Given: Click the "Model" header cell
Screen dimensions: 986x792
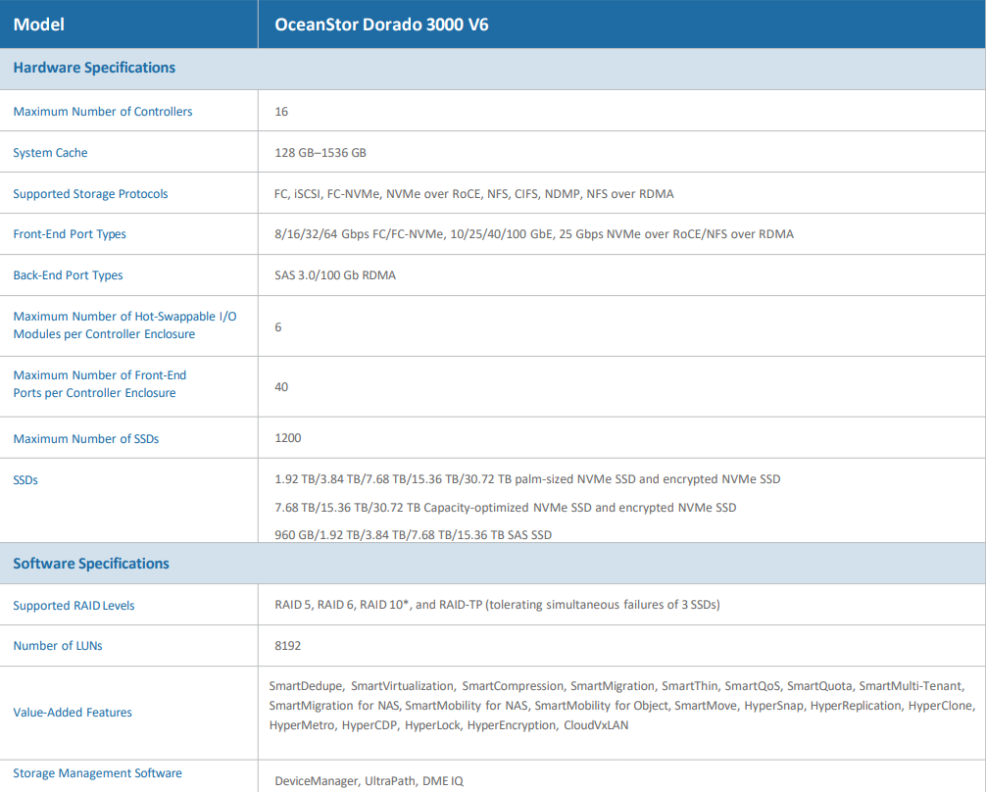Looking at the screenshot, I should pos(128,24).
